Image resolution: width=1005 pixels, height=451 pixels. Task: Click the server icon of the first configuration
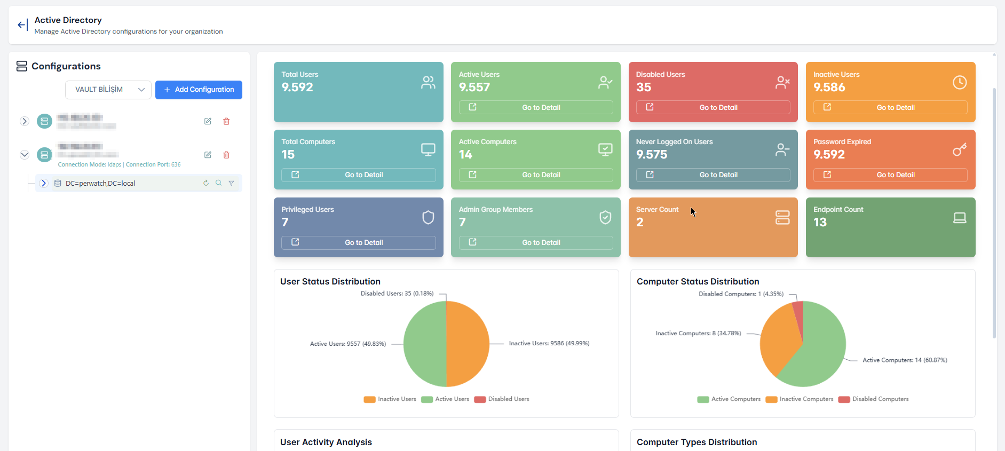pyautogui.click(x=44, y=121)
